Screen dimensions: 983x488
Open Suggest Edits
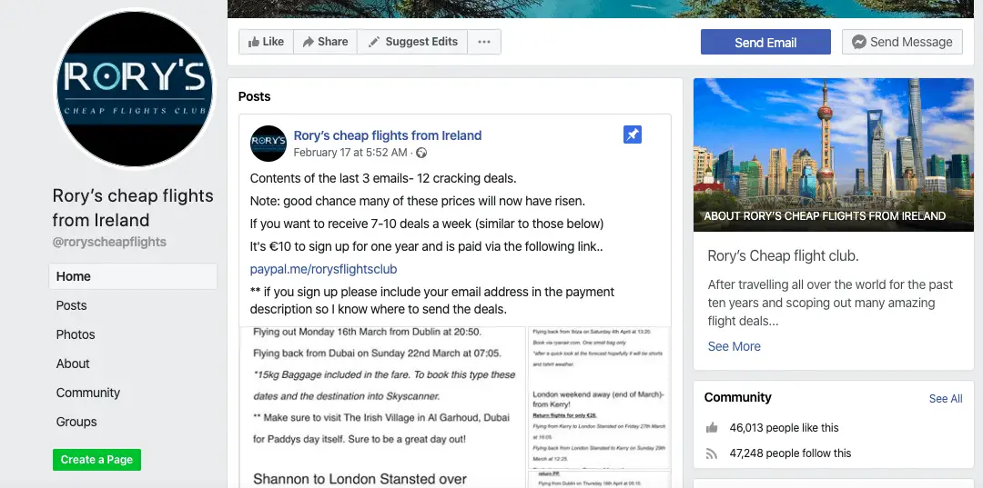(412, 42)
